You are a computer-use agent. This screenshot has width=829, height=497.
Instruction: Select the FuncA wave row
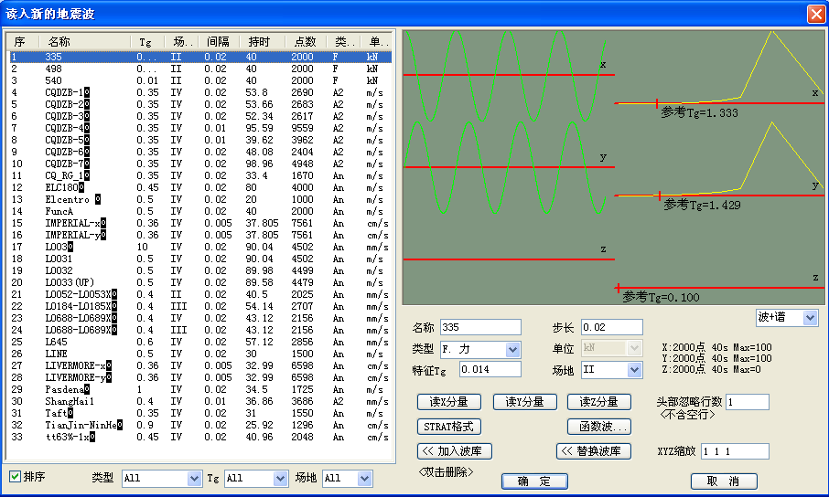pyautogui.click(x=200, y=211)
